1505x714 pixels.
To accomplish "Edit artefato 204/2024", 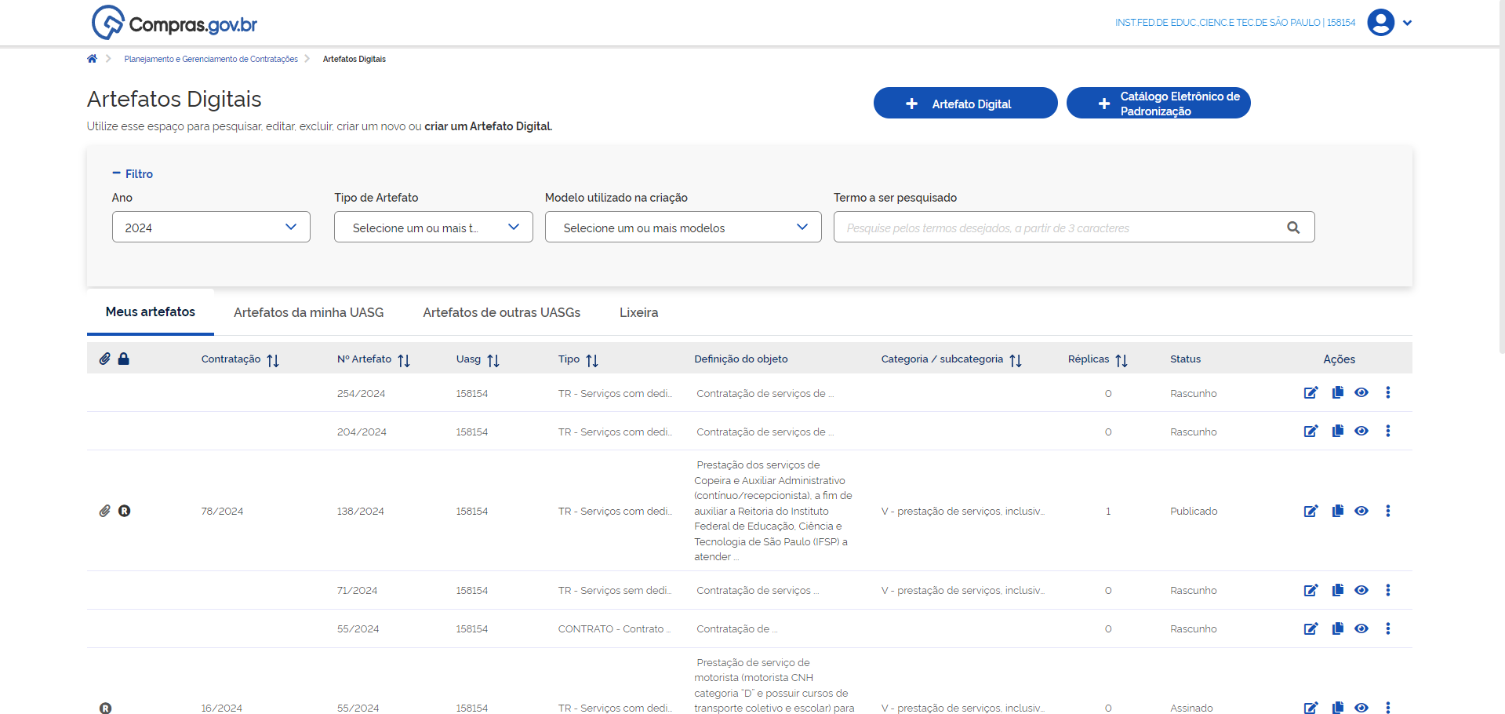I will pyautogui.click(x=1311, y=431).
